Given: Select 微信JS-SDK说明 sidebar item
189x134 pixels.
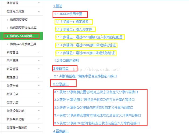Looking at the screenshot, I should pyautogui.click(x=22, y=36).
